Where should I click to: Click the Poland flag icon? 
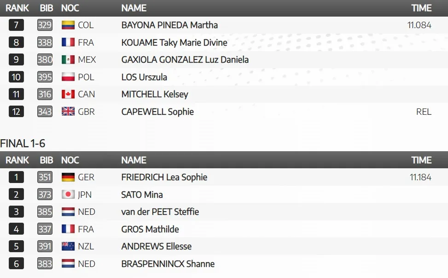click(x=68, y=77)
